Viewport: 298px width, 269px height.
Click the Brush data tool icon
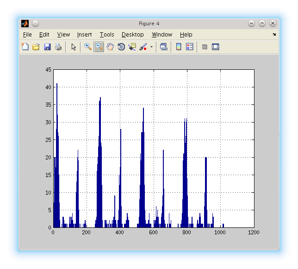tap(143, 47)
